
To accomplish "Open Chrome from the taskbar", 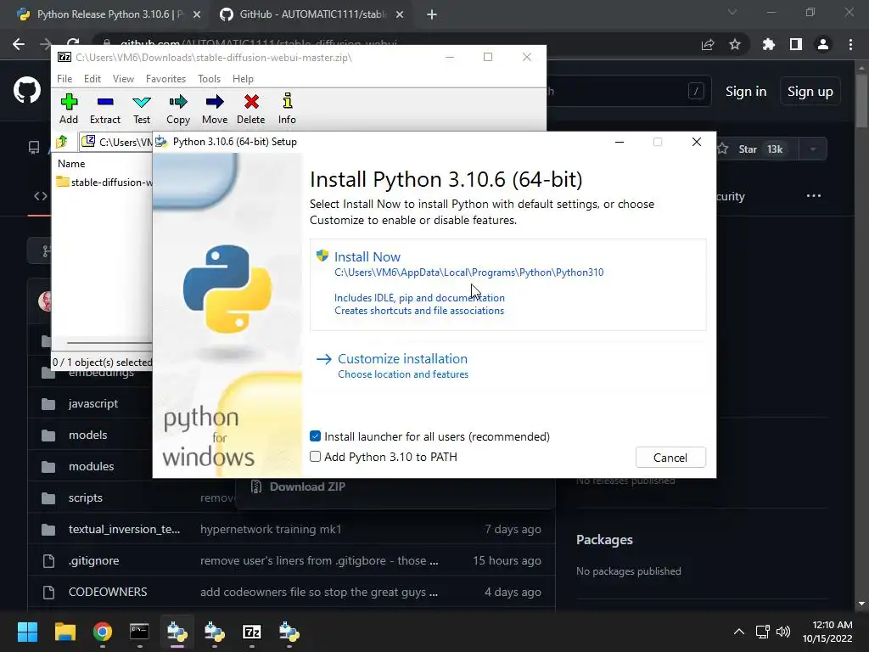I will (x=103, y=632).
